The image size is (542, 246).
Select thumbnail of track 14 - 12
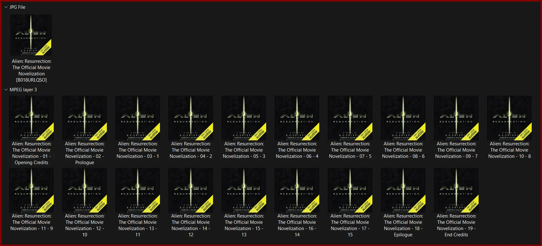point(191,190)
